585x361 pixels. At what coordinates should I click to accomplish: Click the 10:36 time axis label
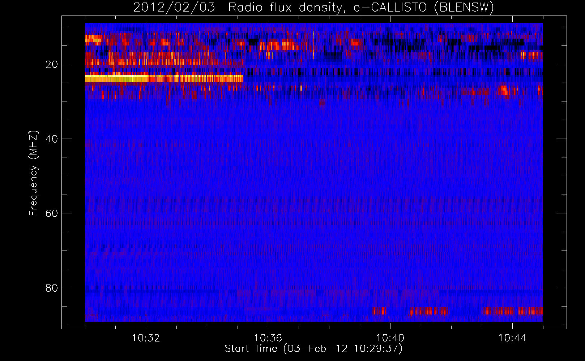[x=268, y=338]
